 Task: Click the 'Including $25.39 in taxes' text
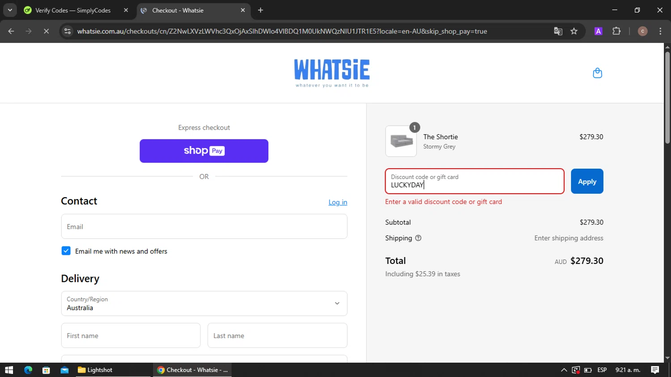(x=423, y=274)
